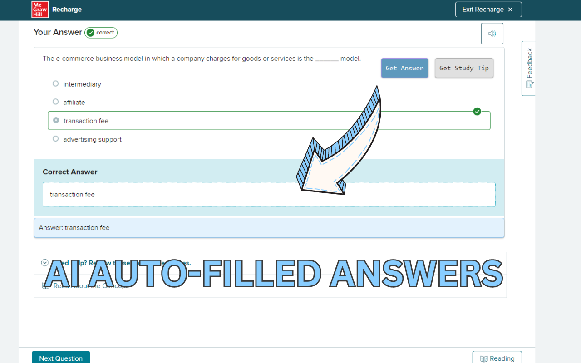
Task: Click the speaker audio playback icon
Action: click(492, 33)
